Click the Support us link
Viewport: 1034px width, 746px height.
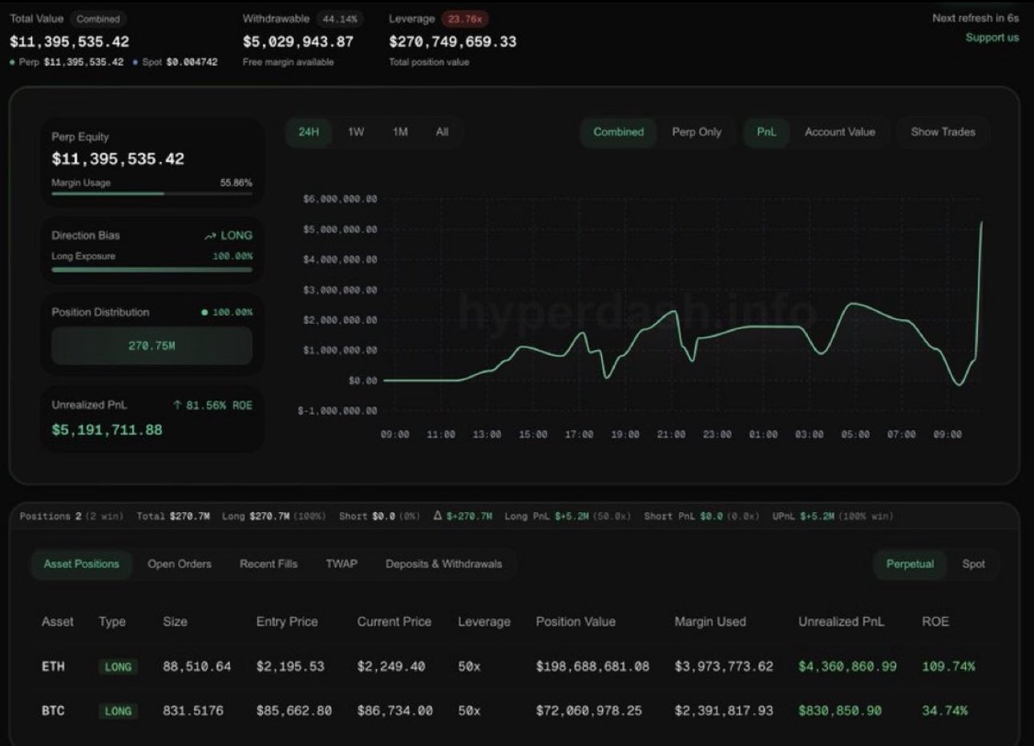click(x=992, y=37)
